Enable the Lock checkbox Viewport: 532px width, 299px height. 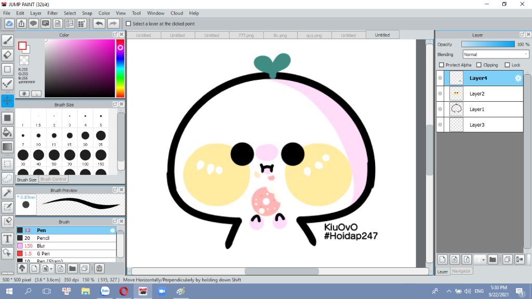click(x=507, y=65)
